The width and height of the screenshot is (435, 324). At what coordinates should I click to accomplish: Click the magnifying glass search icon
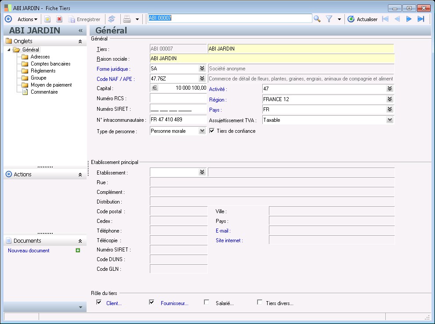(x=317, y=19)
